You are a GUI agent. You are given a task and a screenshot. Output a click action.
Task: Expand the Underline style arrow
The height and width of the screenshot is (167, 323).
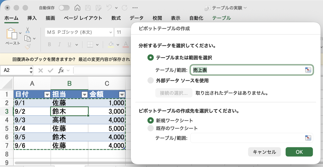pyautogui.click(x=77, y=44)
